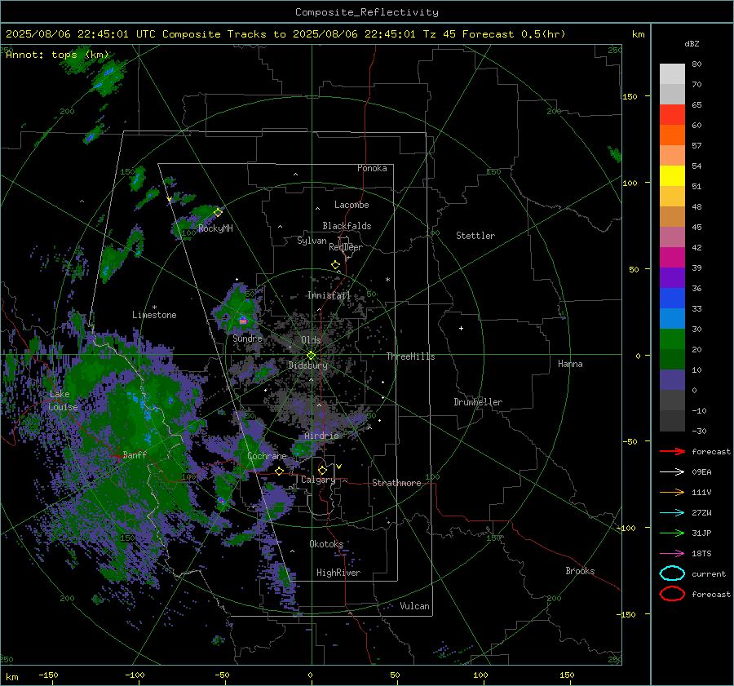Screen dimensions: 734x686
Task: Click the Hanna town label
Action: point(570,364)
